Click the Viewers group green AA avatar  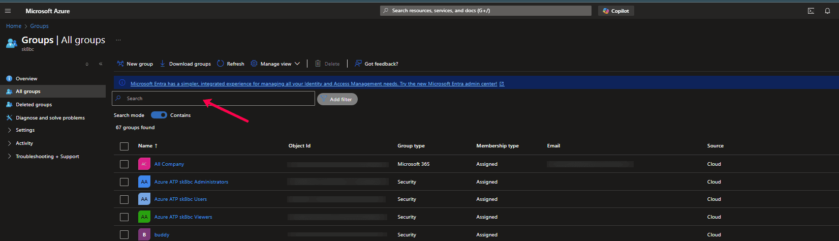144,217
